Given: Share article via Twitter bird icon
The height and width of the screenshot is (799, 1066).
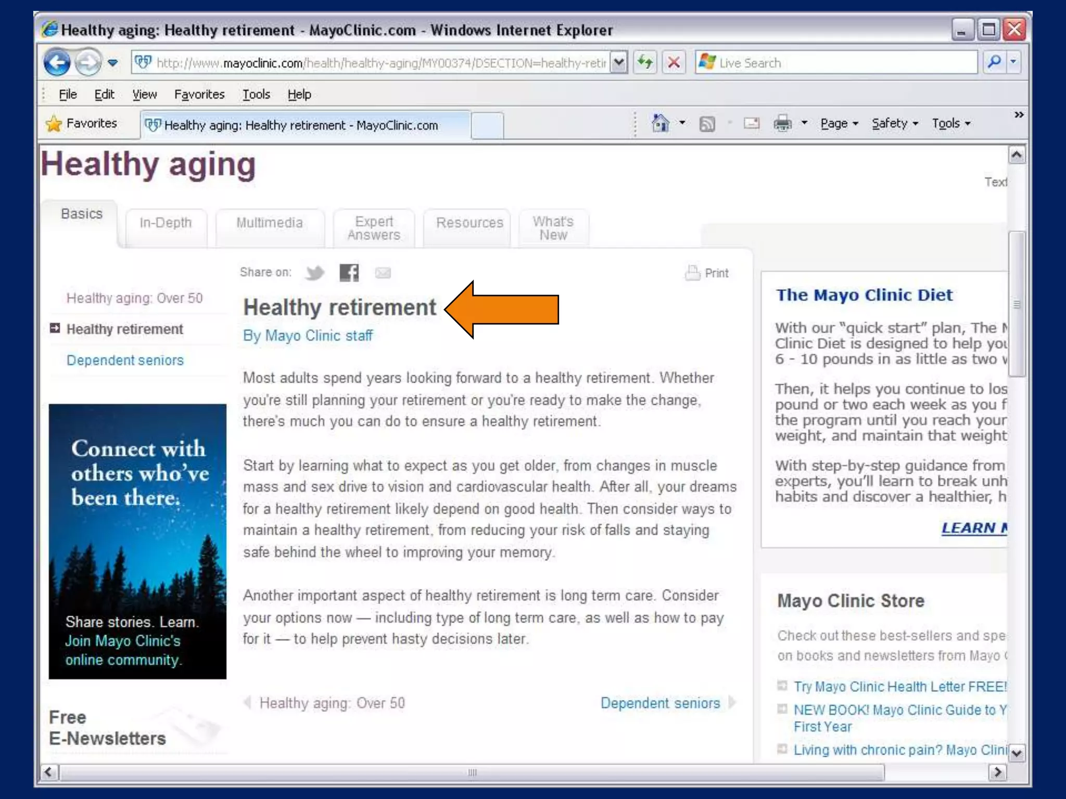Looking at the screenshot, I should pyautogui.click(x=315, y=273).
